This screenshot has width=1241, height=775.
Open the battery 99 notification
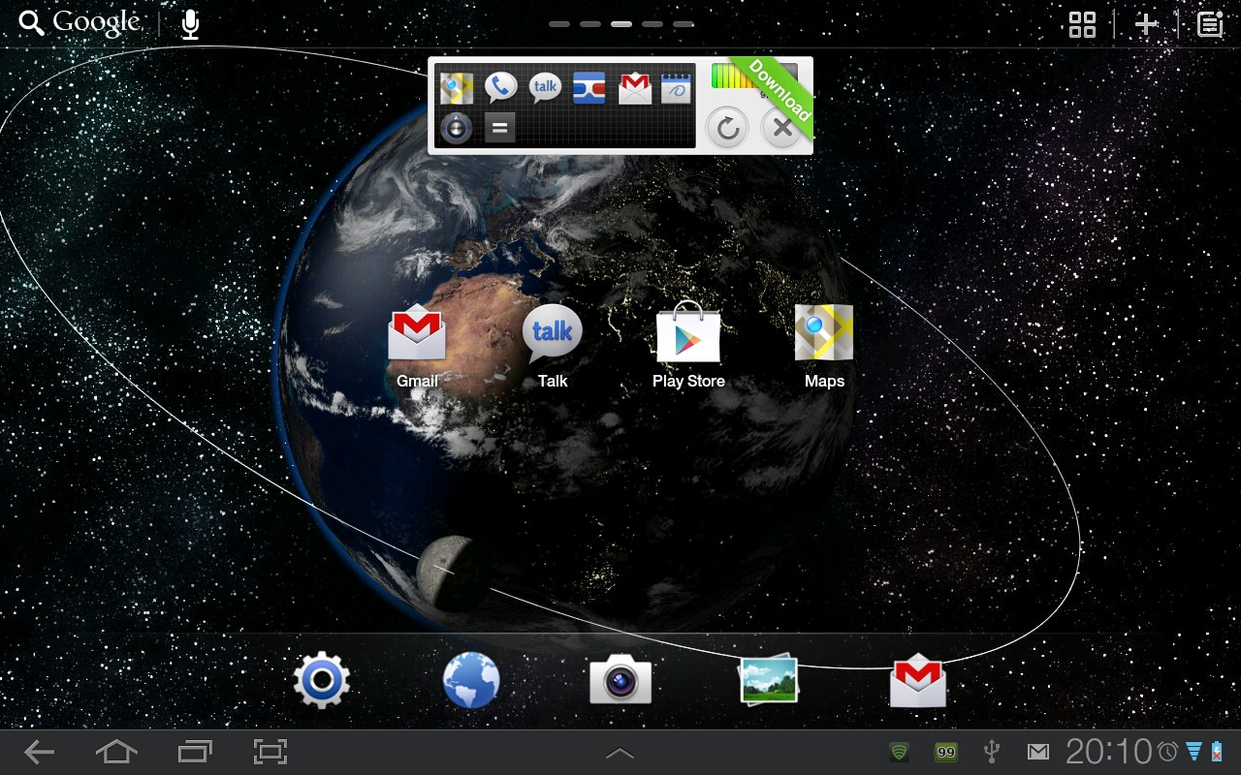coord(945,752)
